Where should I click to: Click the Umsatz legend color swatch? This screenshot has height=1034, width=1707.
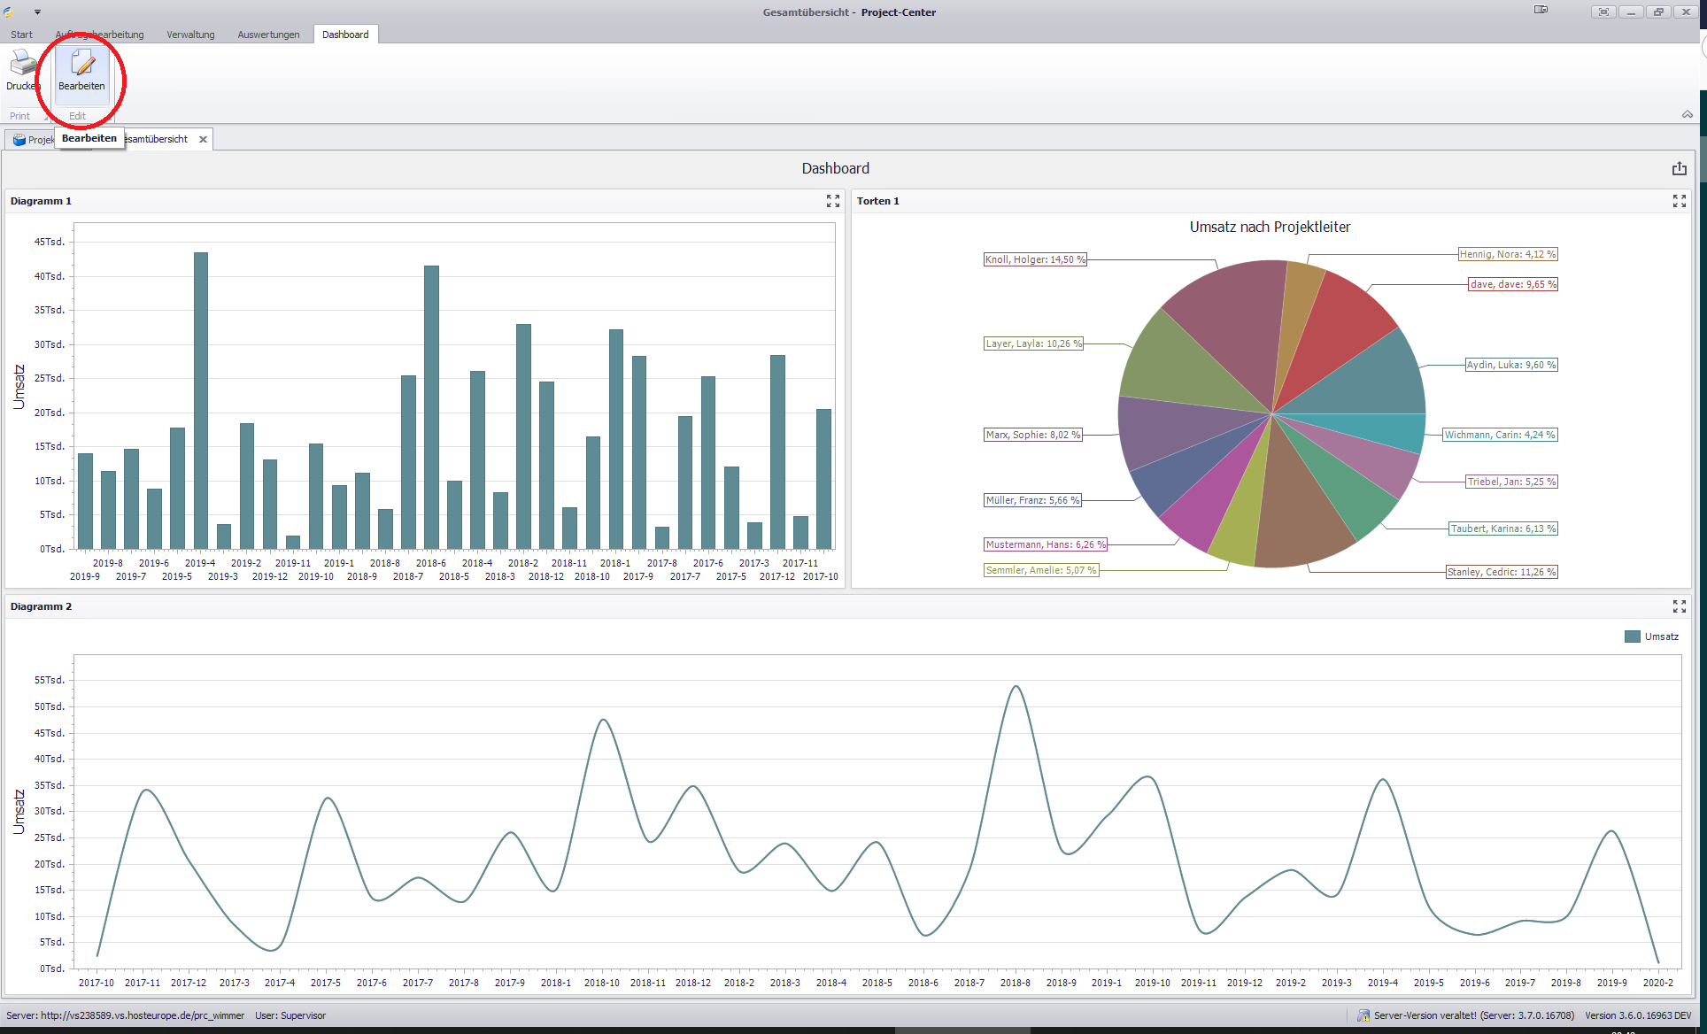(1633, 637)
